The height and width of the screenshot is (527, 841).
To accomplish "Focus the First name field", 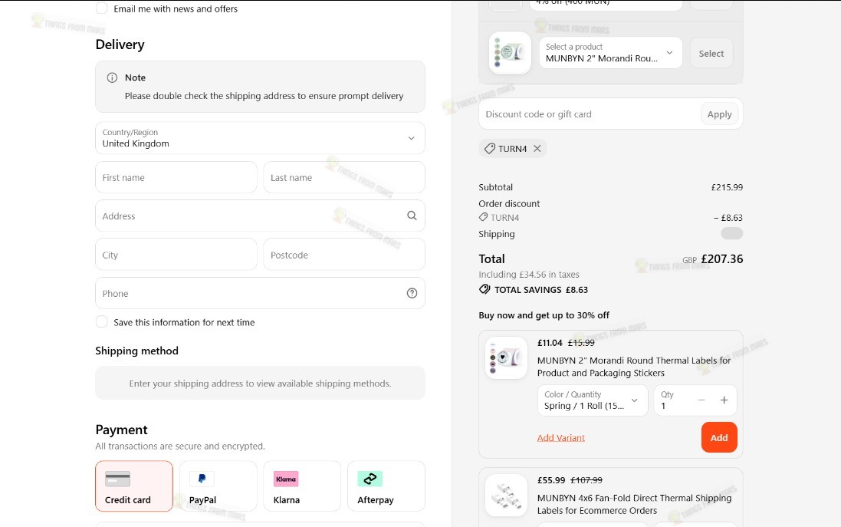I will pyautogui.click(x=176, y=177).
